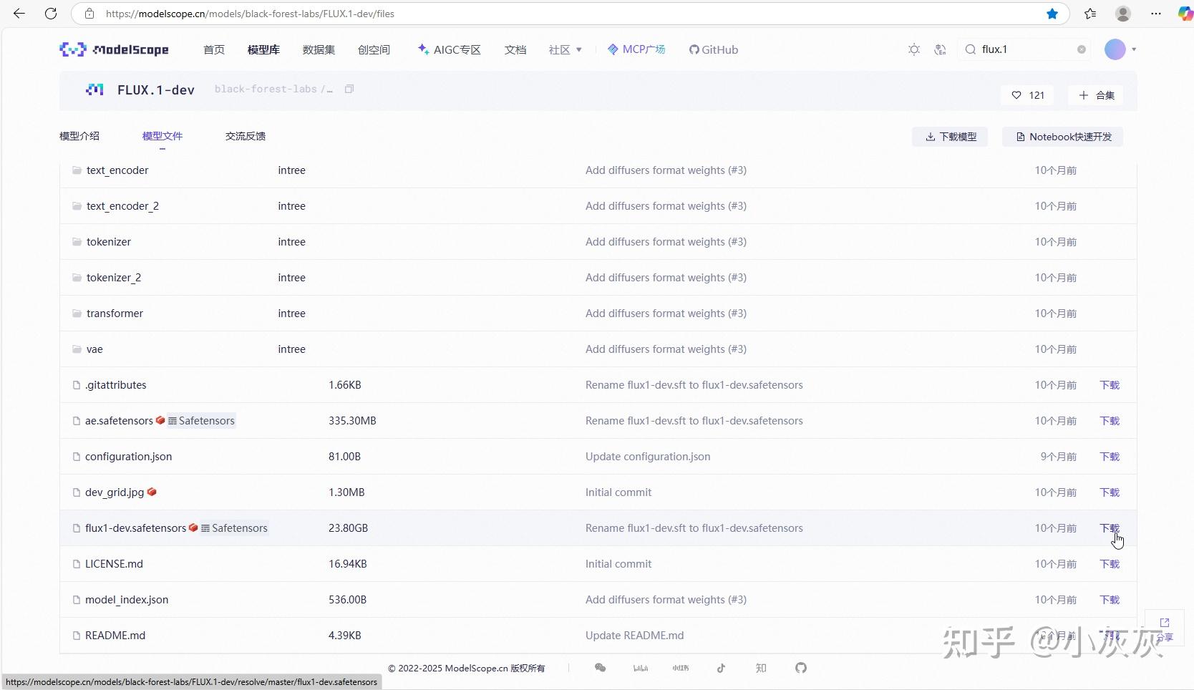The width and height of the screenshot is (1194, 690).
Task: Open the user avatar menu
Action: click(x=1115, y=49)
